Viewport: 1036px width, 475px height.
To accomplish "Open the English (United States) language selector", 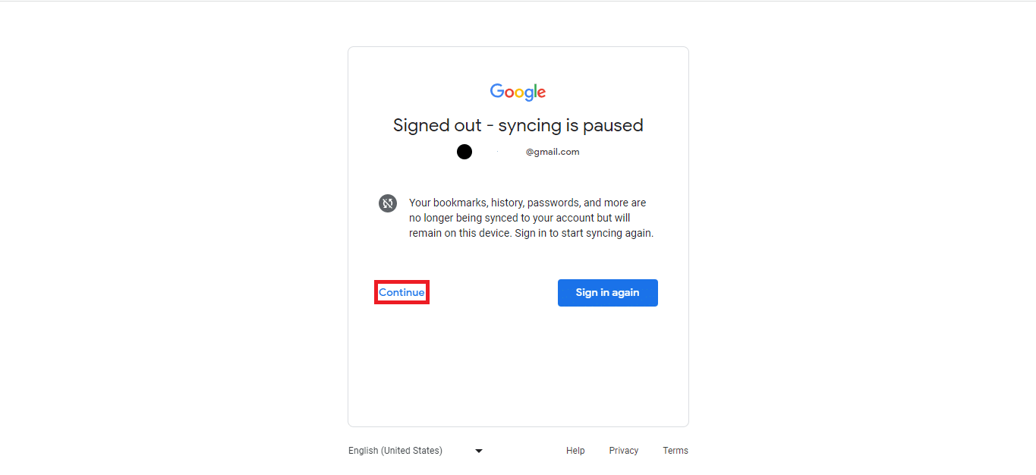I will 395,451.
